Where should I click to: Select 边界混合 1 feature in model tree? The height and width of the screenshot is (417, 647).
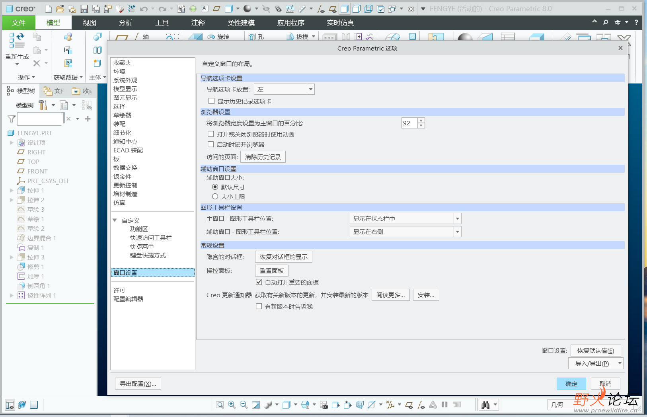click(x=41, y=238)
